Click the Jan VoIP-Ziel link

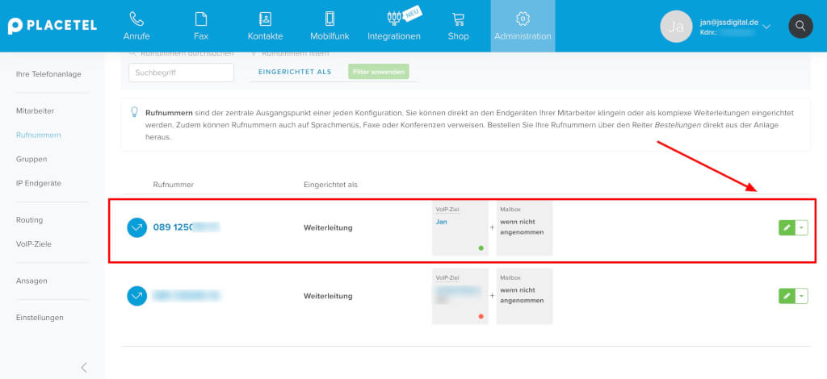(x=442, y=222)
